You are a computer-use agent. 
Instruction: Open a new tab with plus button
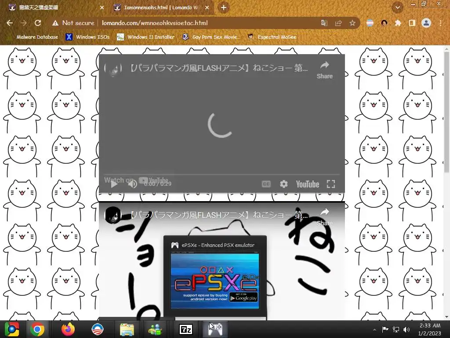click(224, 7)
